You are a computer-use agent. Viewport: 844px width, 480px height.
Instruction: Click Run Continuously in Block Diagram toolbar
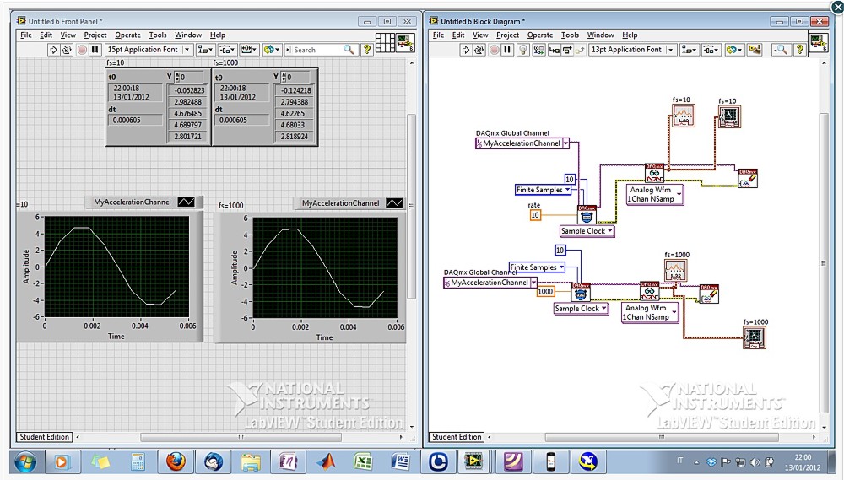click(x=479, y=50)
